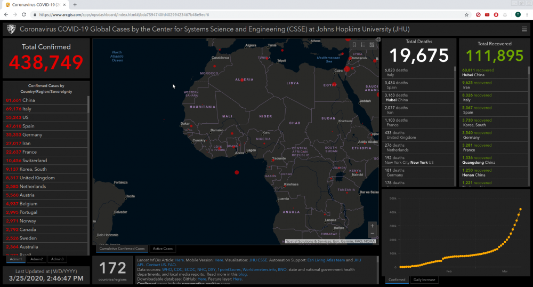Switch to the Admin3 tab
The image size is (533, 287).
tap(57, 259)
